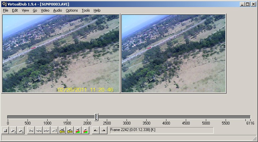Go to the next scene change
The height and width of the screenshot is (142, 258).
point(85,130)
